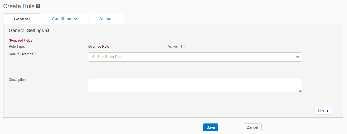The height and width of the screenshot is (134, 347).
Task: Click help icon beside Create Rule title
Action: [38, 6]
